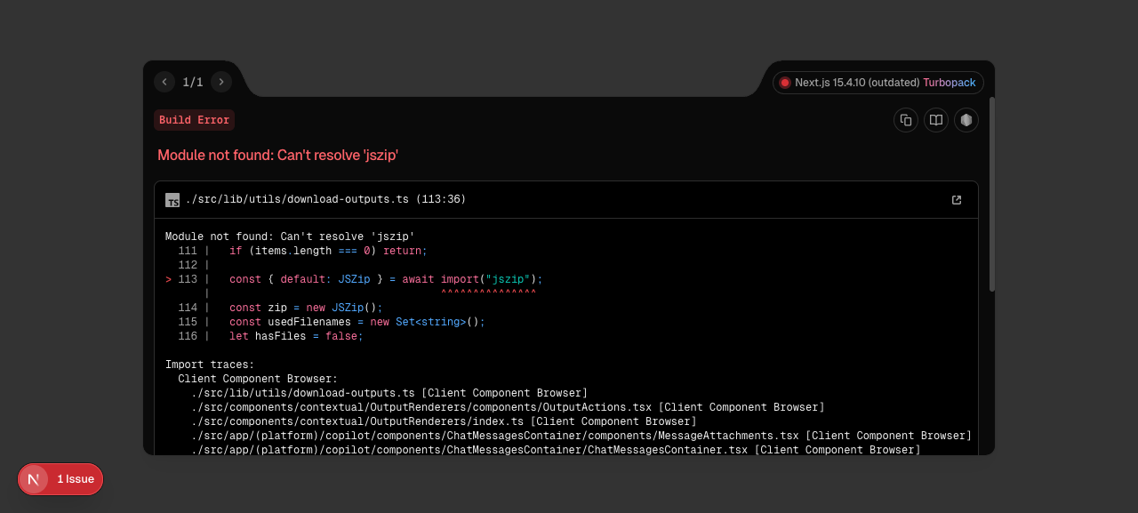Click the Import traces: heading
The image size is (1138, 513).
(x=210, y=365)
